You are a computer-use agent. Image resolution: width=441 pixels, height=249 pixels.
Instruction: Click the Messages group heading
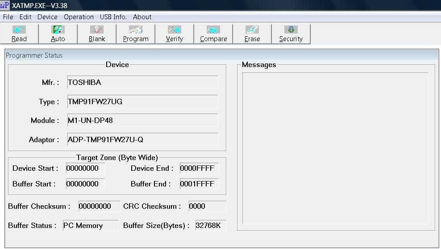pos(259,64)
